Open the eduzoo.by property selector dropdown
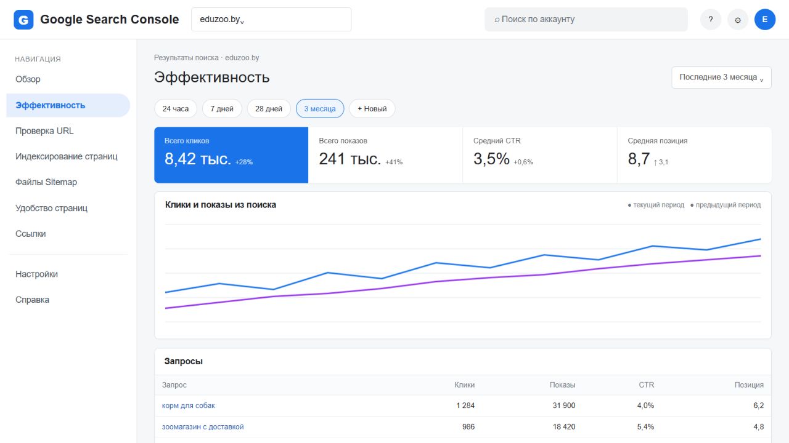Image resolution: width=789 pixels, height=443 pixels. tap(271, 20)
